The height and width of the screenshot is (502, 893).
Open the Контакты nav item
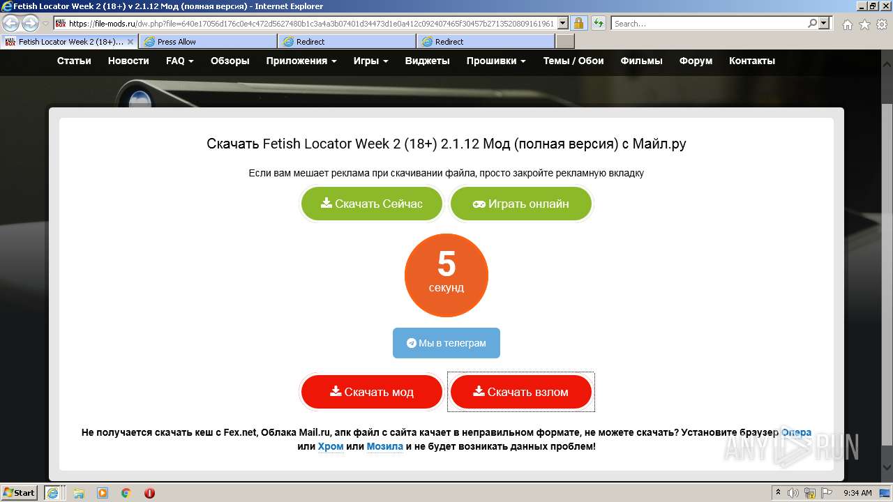point(752,61)
